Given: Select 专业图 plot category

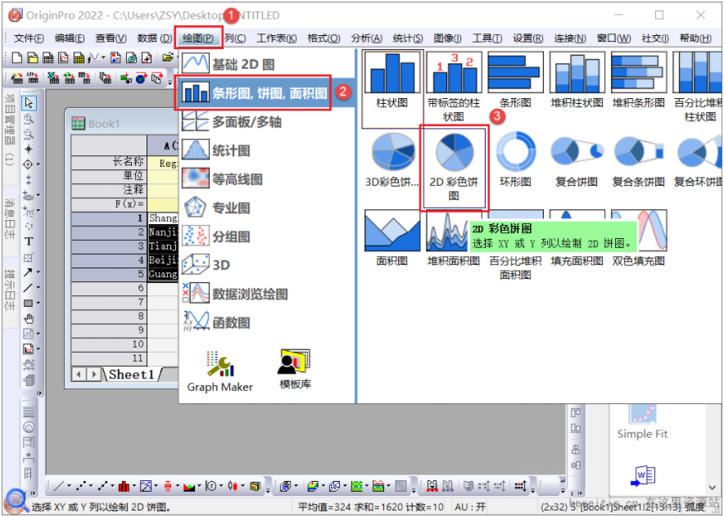Looking at the screenshot, I should click(x=216, y=208).
